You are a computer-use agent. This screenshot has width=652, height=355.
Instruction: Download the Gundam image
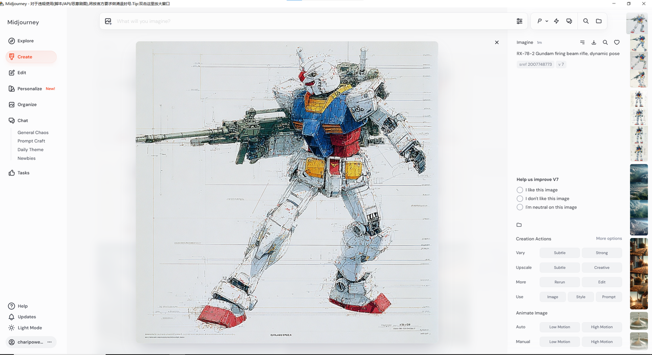594,43
